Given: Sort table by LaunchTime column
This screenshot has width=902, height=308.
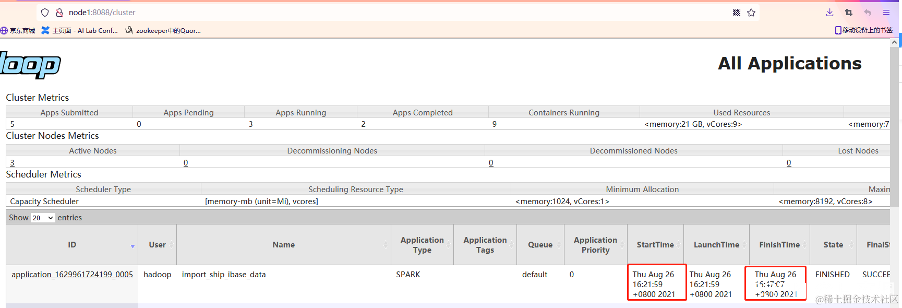Looking at the screenshot, I should point(716,245).
